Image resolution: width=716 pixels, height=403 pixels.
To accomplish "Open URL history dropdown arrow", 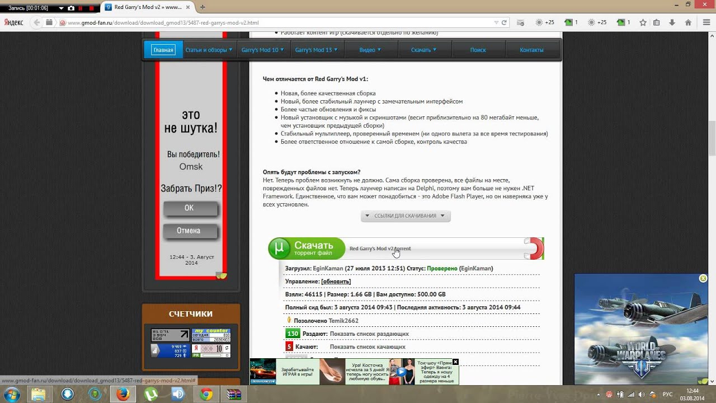I will pos(496,23).
